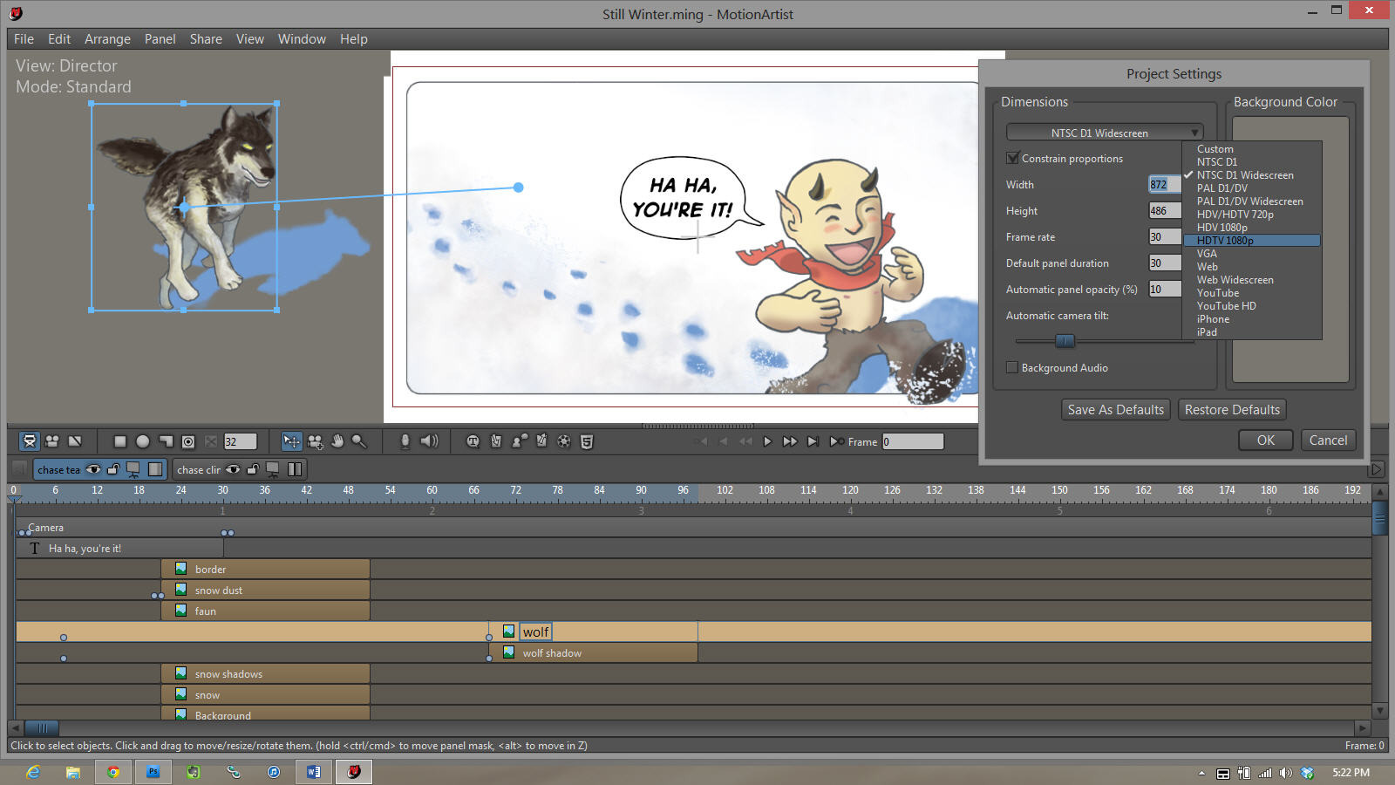1395x785 pixels.
Task: Click the play-loop icon before Frame label
Action: (836, 441)
